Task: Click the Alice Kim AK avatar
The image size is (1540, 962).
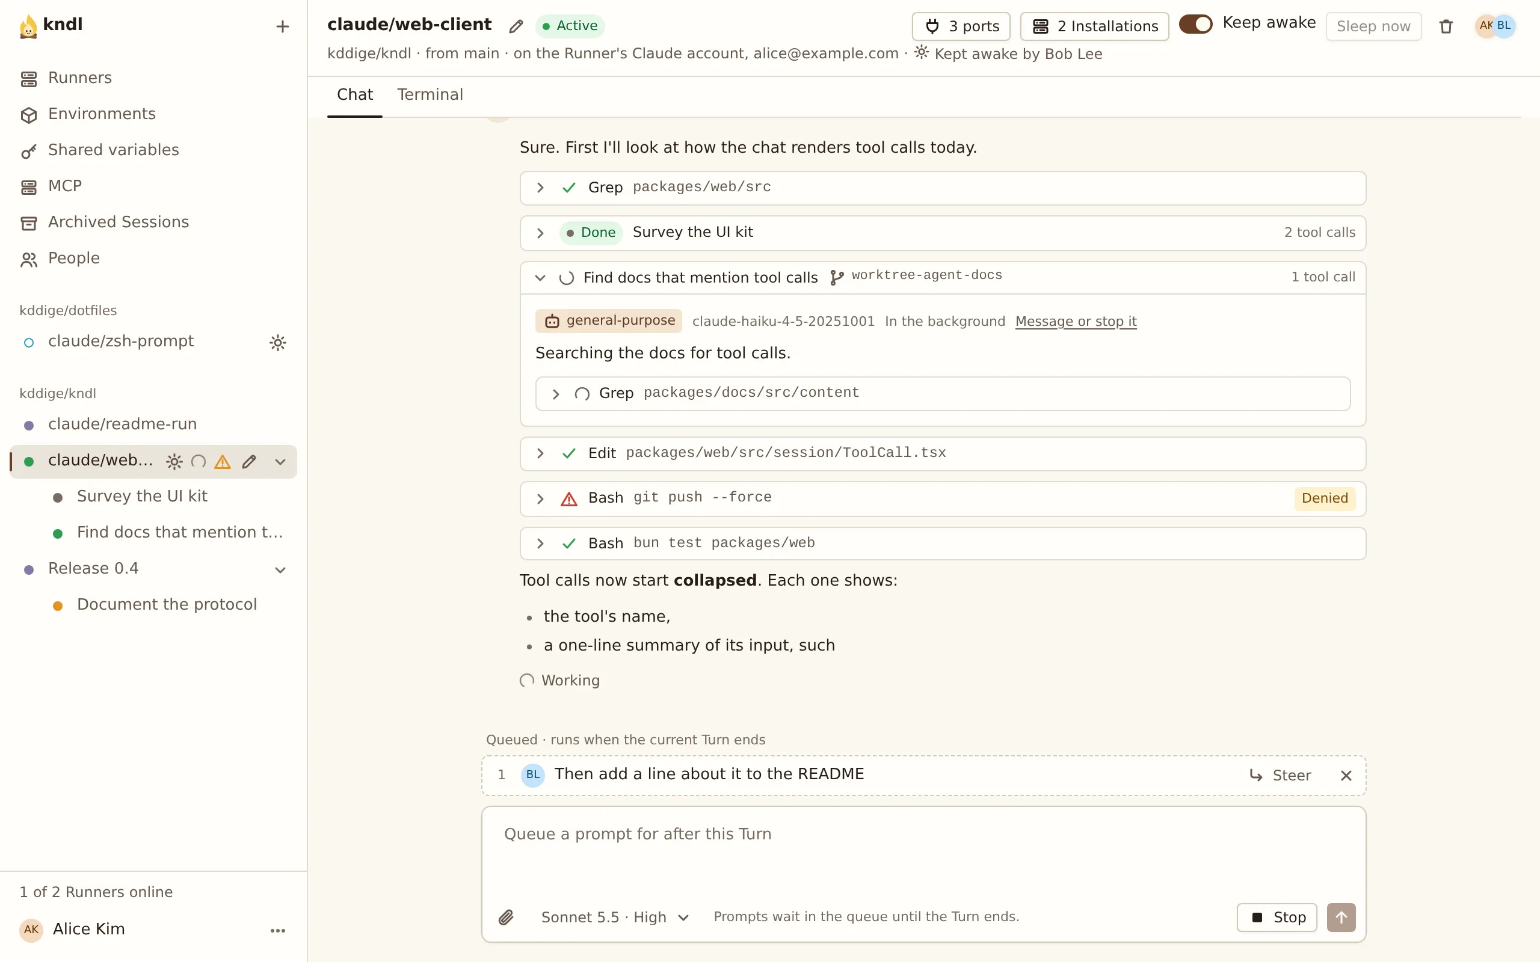Action: 31,930
